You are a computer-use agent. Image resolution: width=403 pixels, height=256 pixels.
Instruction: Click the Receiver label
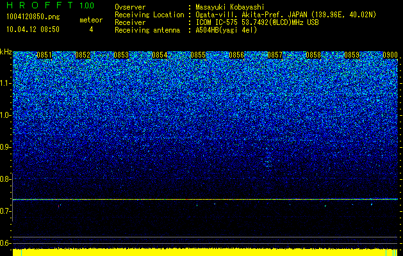130,22
